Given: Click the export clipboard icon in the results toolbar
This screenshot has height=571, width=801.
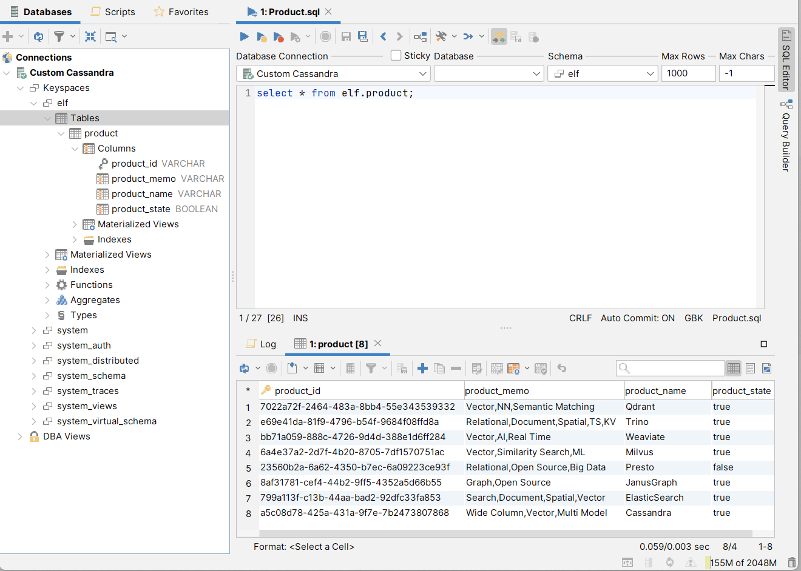Looking at the screenshot, I should 292,368.
